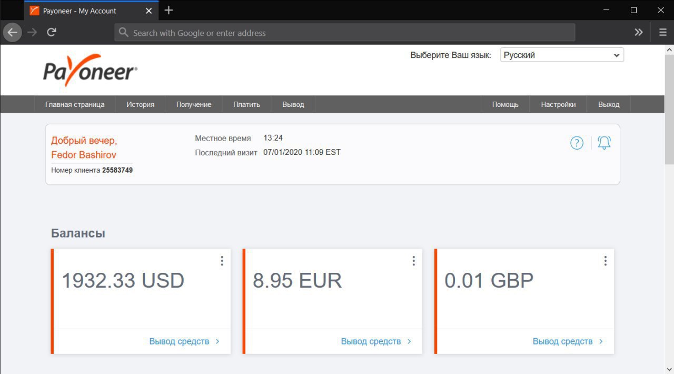Click the Fedor Bashirov name

(x=84, y=155)
